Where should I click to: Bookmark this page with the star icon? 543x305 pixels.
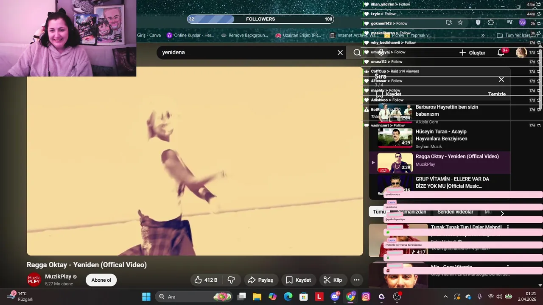[460, 22]
